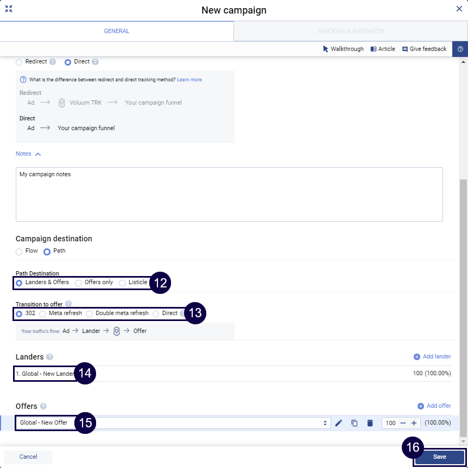This screenshot has width=468, height=468.
Task: Click the collapse window icon at top left
Action: pyautogui.click(x=9, y=9)
